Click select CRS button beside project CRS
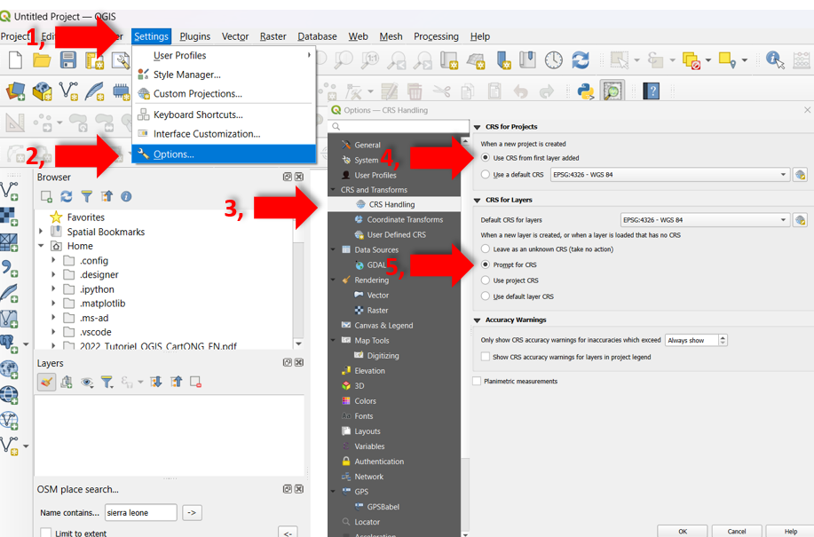The width and height of the screenshot is (814, 537). point(800,175)
